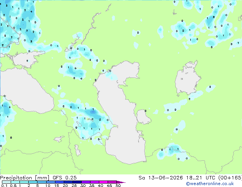242x187 pixels.
Task: Click the '25' legend scale label
Action: [74, 185]
